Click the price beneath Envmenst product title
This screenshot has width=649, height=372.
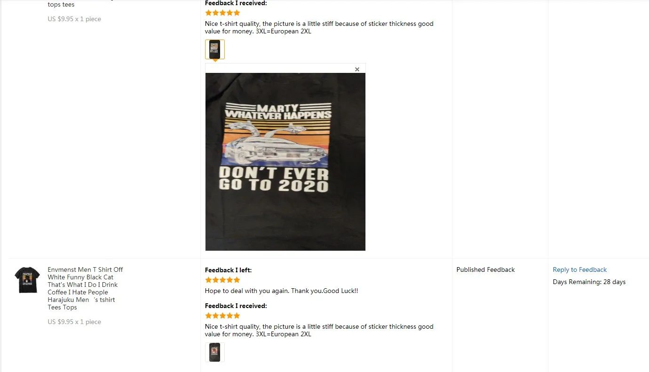(x=74, y=322)
